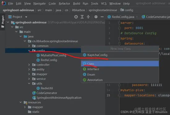Open the Project view dropdown arrow

[26, 17]
